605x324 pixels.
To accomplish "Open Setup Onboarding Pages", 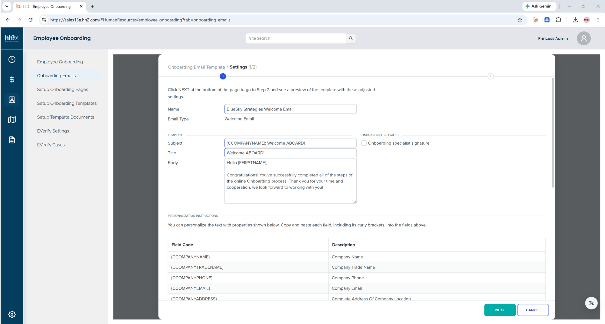I will pyautogui.click(x=63, y=90).
